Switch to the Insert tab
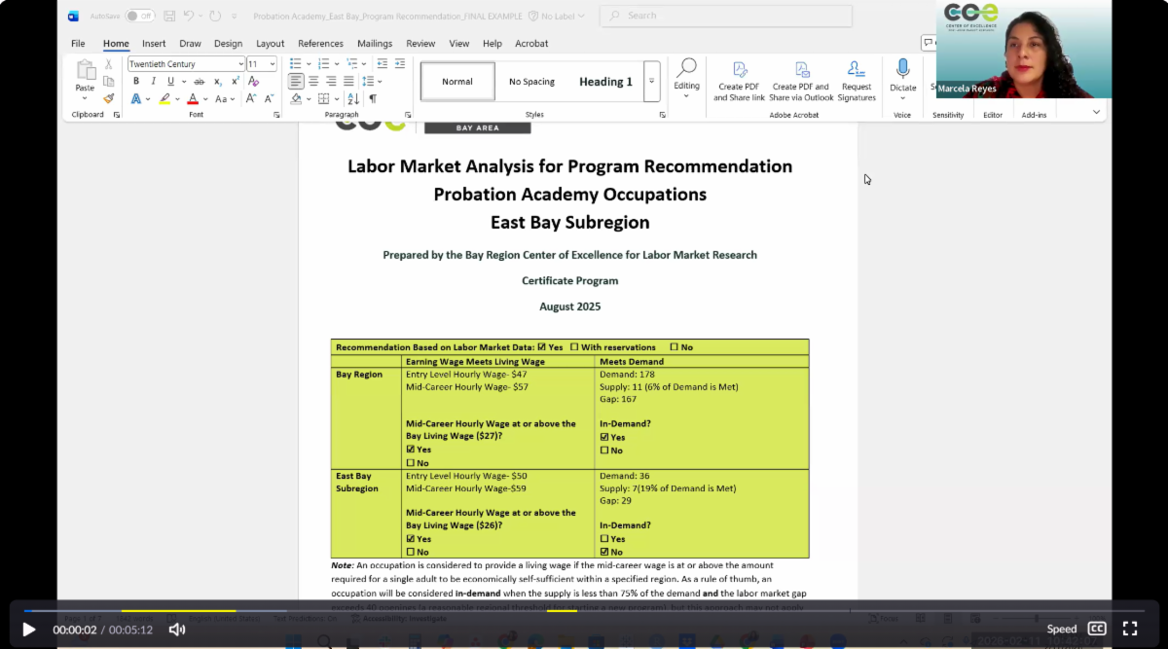Screen dimensions: 1168x649 (x=154, y=44)
